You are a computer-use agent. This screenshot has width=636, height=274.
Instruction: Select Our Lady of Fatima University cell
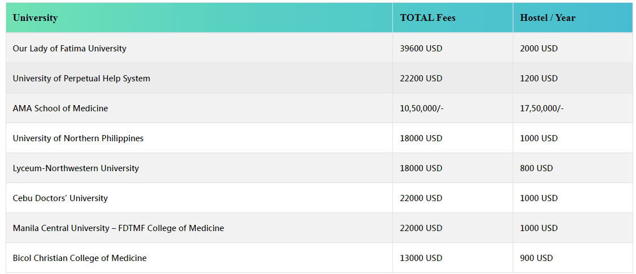[70, 49]
